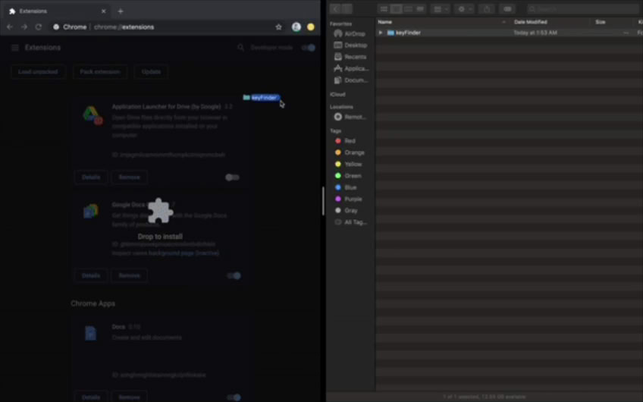Toggle Google Docs Offline switch
The image size is (643, 402).
[x=234, y=275]
